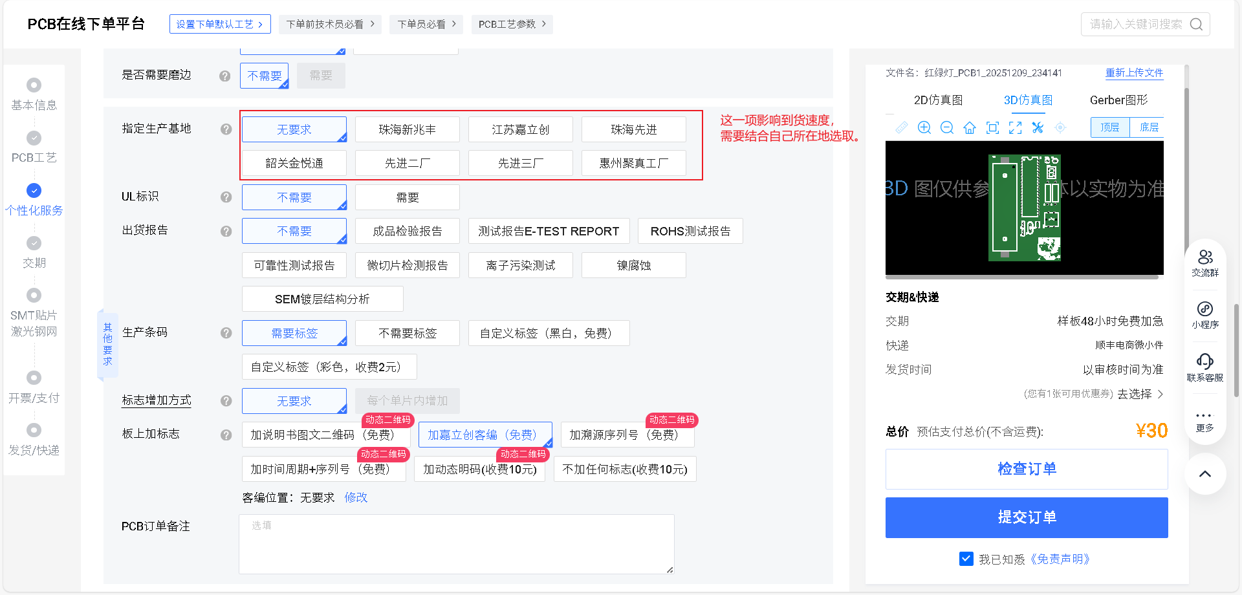
Task: Zoom in on the 3D simulation view
Action: coord(924,127)
